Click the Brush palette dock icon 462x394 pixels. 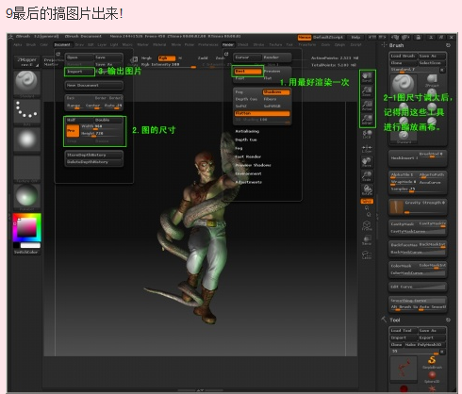coord(448,45)
